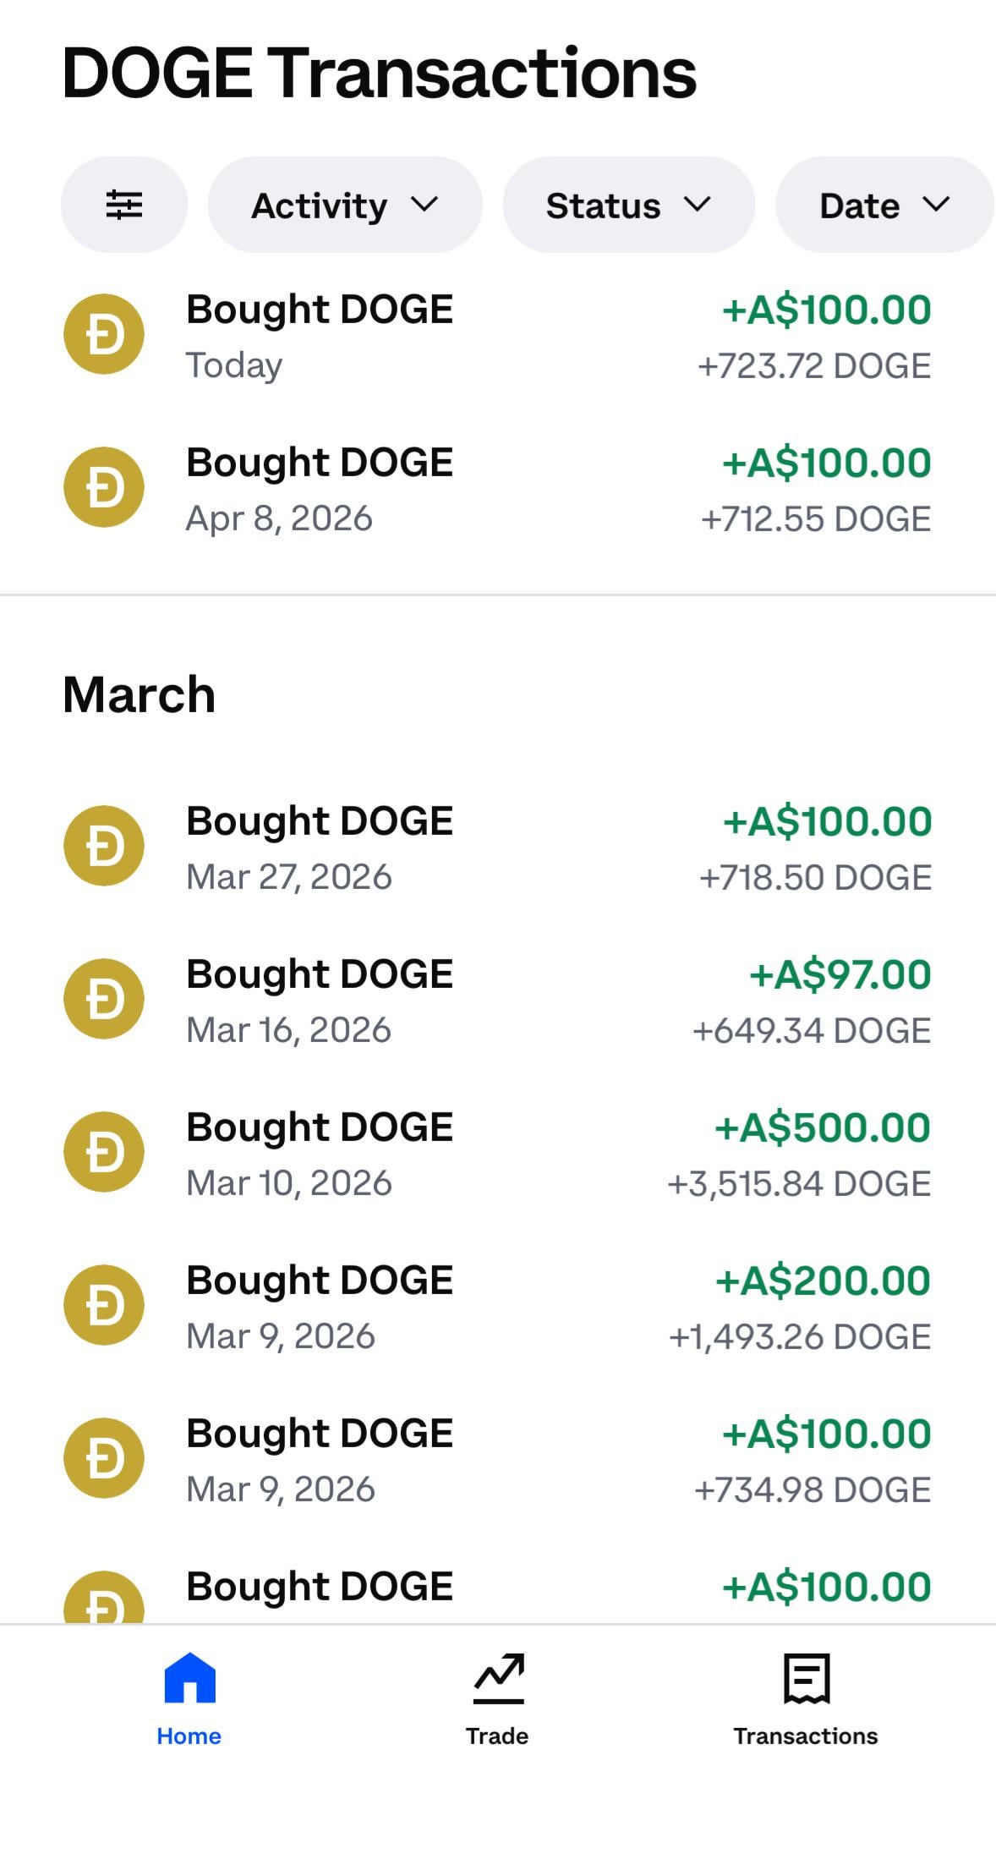Tap DOGE coin icon beside Mar 27 purchase
Screen dimensions: 996x1854
(104, 846)
